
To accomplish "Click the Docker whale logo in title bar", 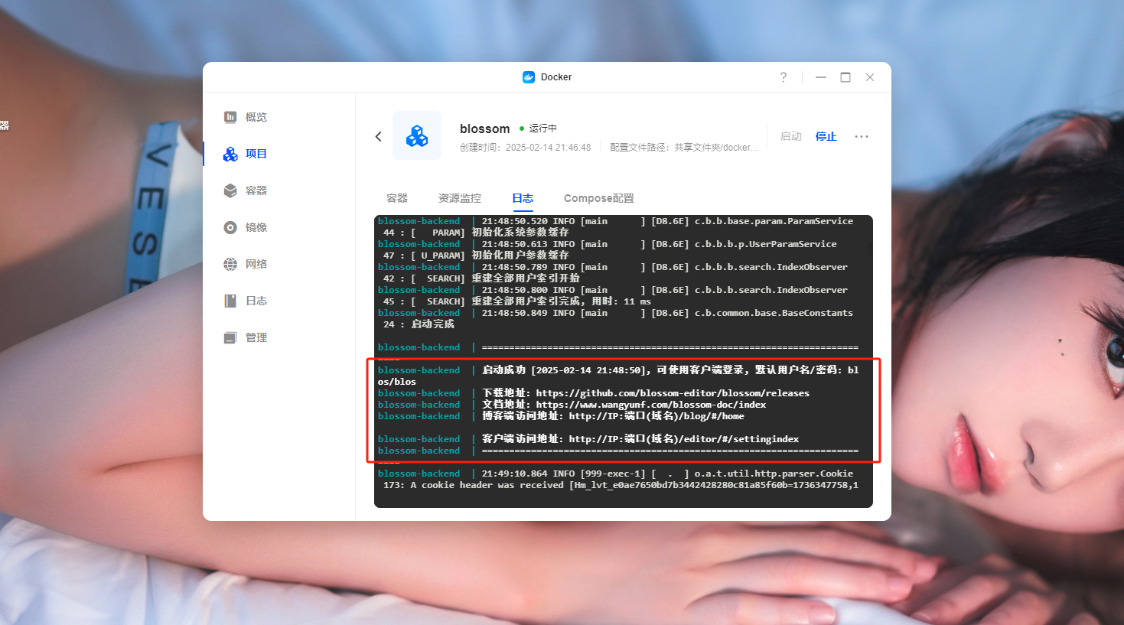I will [x=529, y=77].
